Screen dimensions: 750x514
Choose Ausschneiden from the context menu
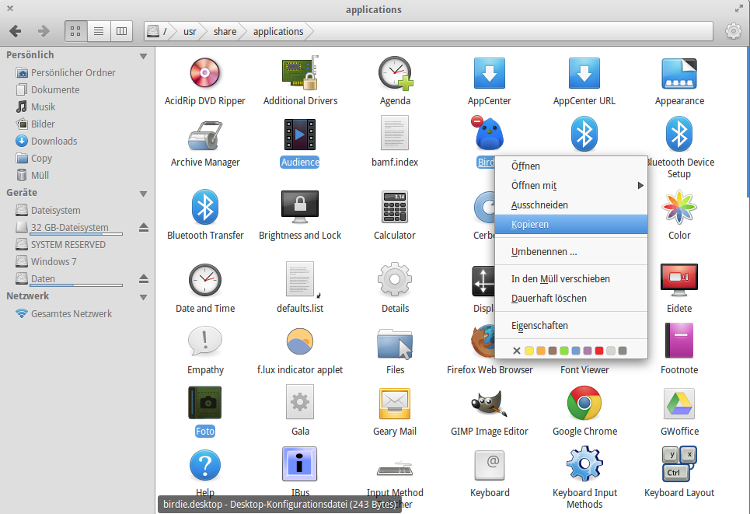point(571,205)
